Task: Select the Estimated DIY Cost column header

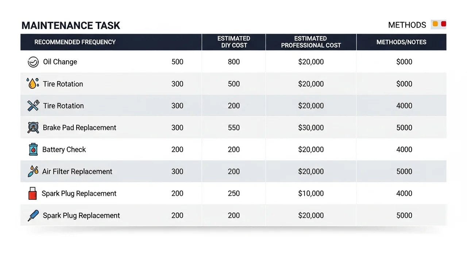Action: click(x=233, y=42)
